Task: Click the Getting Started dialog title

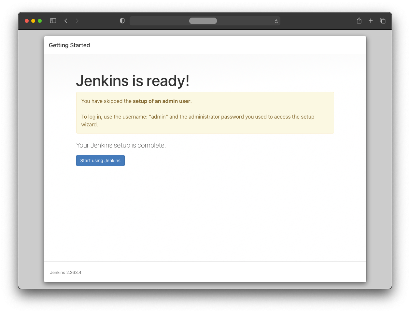Action: 69,45
